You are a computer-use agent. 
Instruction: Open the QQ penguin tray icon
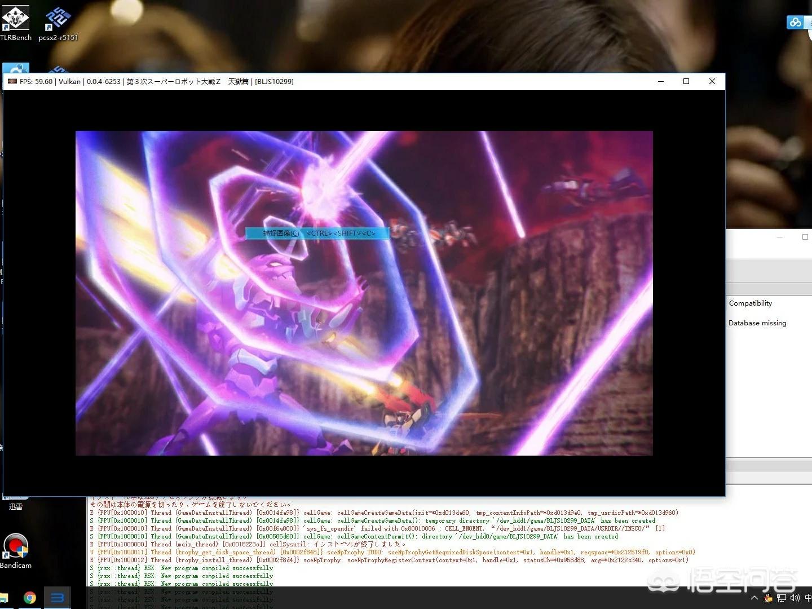pos(768,598)
